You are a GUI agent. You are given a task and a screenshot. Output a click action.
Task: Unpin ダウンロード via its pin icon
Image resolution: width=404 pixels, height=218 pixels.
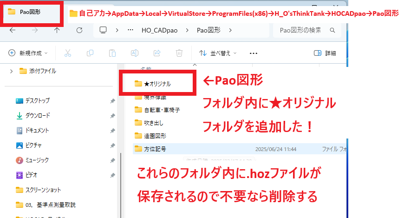click(x=112, y=116)
